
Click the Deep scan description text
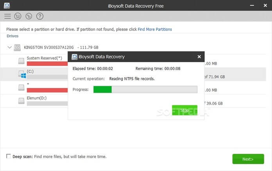coord(70,157)
